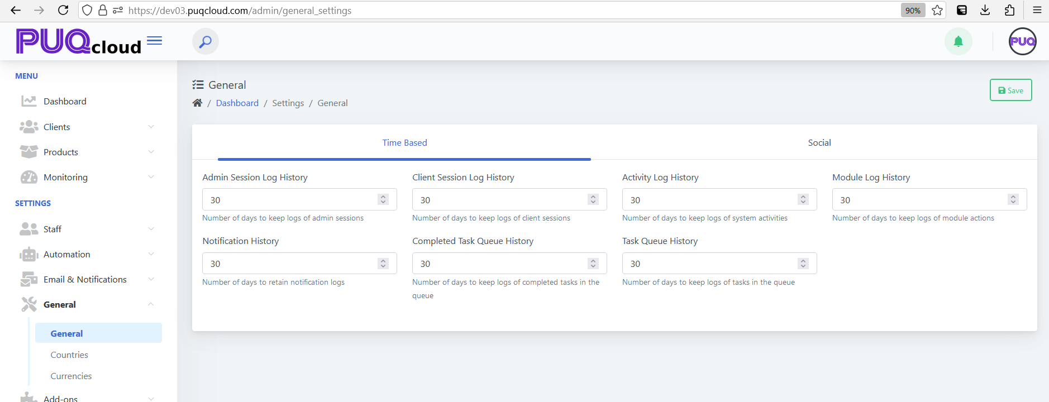This screenshot has width=1049, height=402.
Task: Bookmark this page with star icon
Action: [937, 10]
